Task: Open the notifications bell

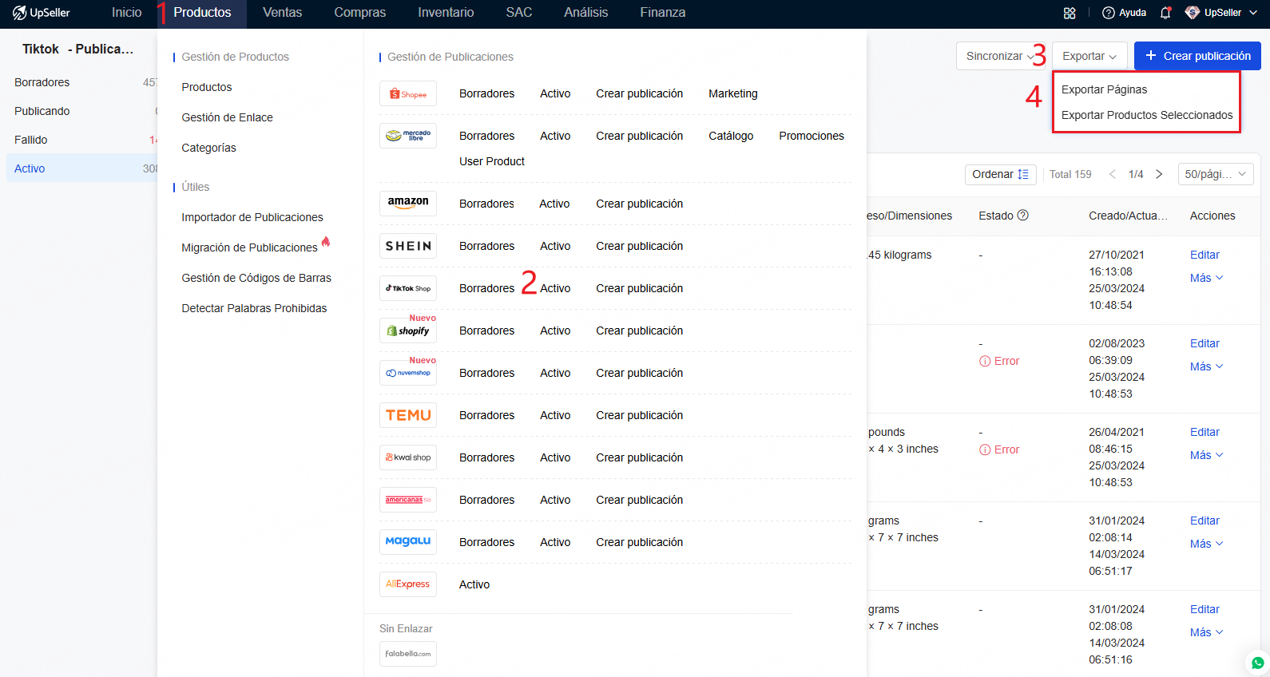Action: point(1165,13)
